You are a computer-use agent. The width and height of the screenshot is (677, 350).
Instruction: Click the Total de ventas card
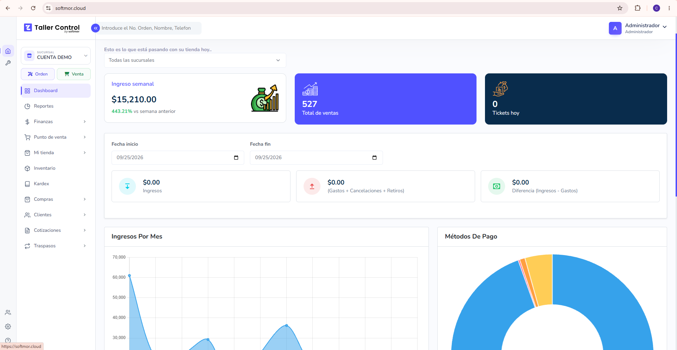(385, 99)
